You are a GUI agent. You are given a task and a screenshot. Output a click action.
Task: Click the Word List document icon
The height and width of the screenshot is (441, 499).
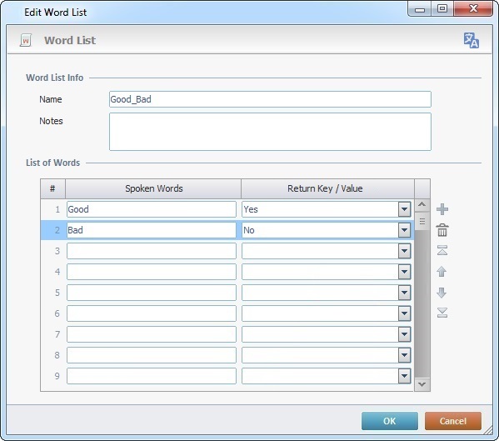[26, 41]
